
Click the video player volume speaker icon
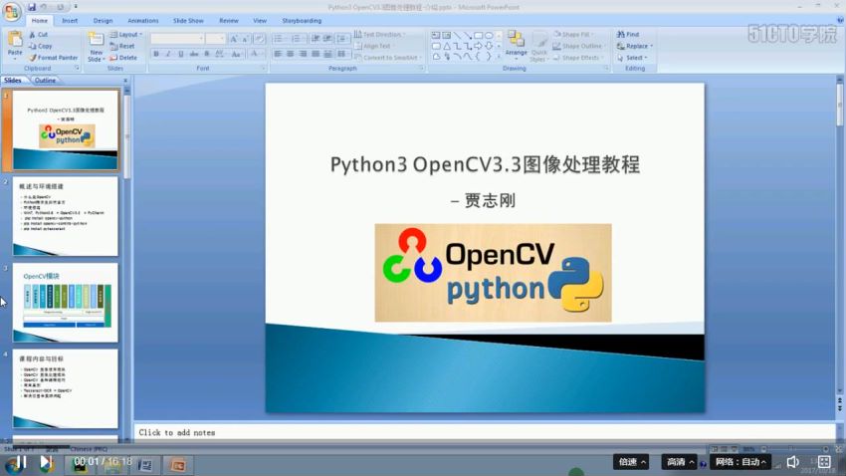(x=792, y=462)
